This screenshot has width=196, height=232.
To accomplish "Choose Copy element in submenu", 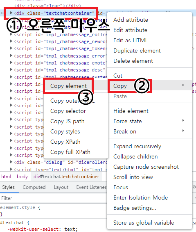I will click(x=69, y=86).
